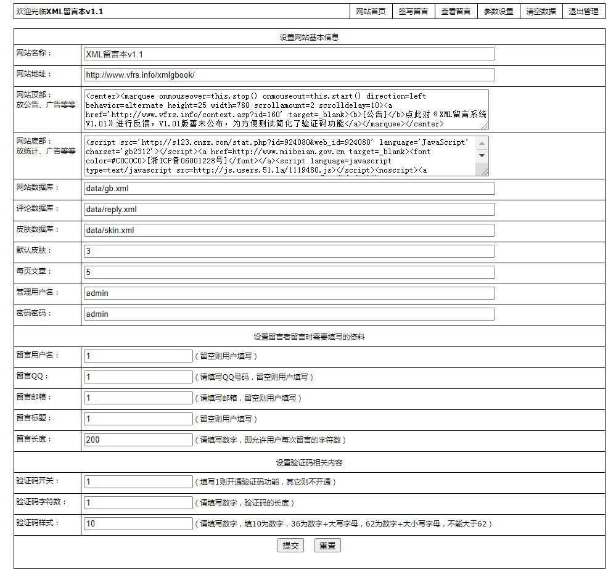Focus 评论数据库 field with data/reply.xml

tap(289, 210)
